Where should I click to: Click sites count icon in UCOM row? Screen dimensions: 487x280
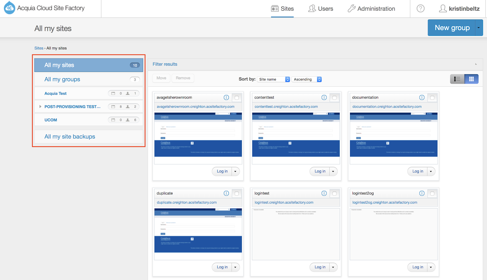click(113, 120)
